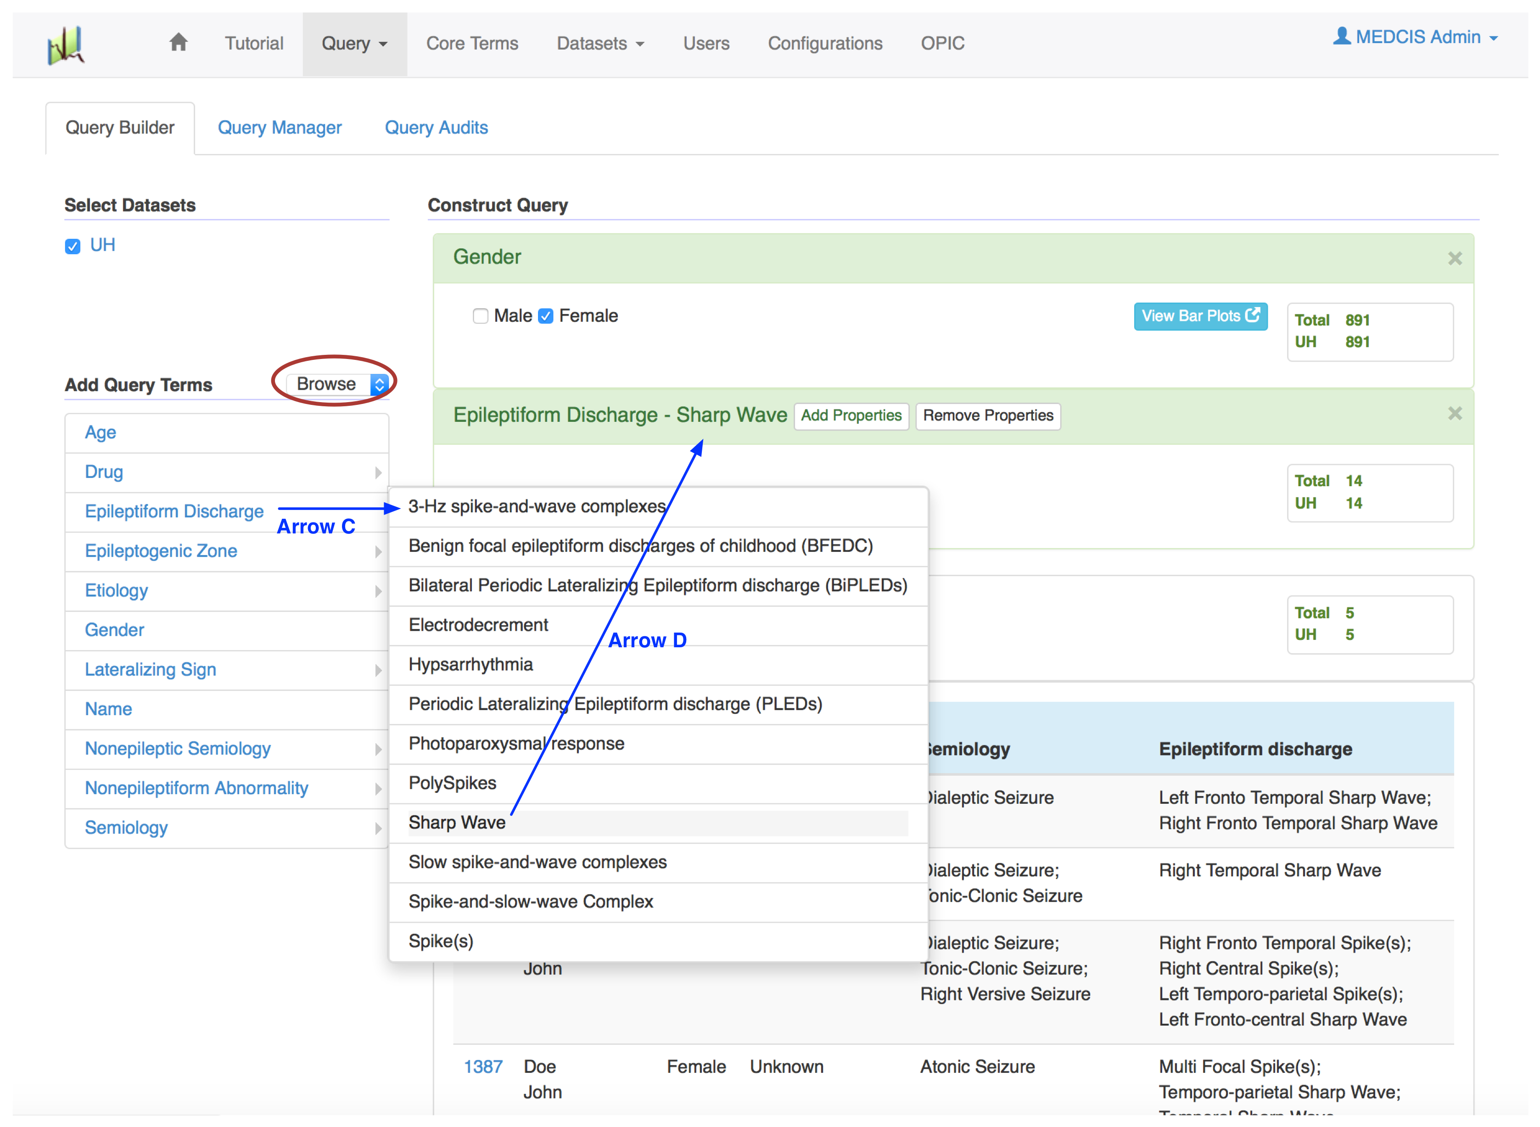Click the View Bar Plots button
Viewport: 1540px width, 1127px height.
pos(1200,317)
